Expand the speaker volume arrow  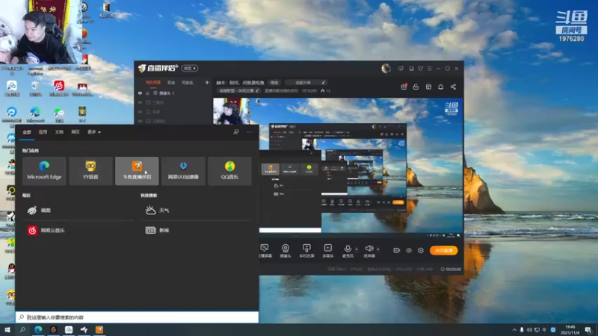click(378, 249)
